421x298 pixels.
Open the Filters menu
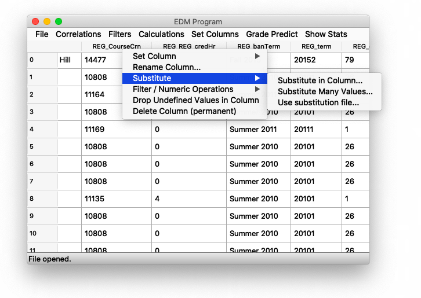tap(119, 34)
